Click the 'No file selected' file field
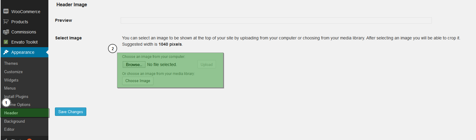 click(x=162, y=64)
